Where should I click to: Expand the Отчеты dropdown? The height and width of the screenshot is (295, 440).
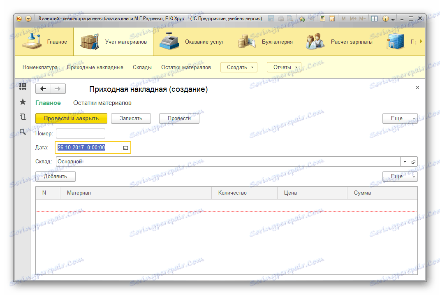(x=284, y=67)
